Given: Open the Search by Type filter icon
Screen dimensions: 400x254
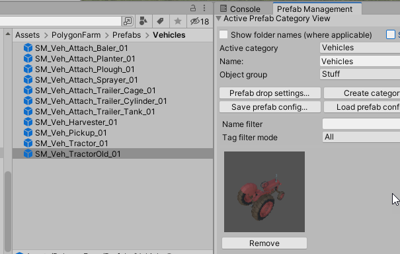Looking at the screenshot, I should [143, 21].
